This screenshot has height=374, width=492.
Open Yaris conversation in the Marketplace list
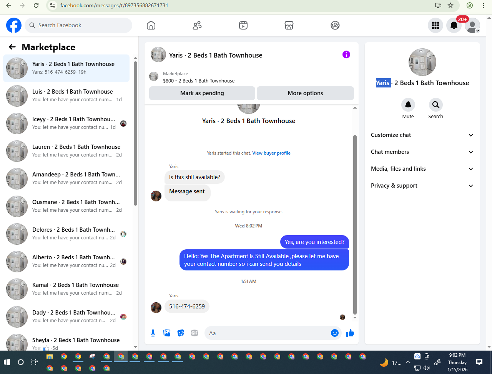tap(66, 68)
